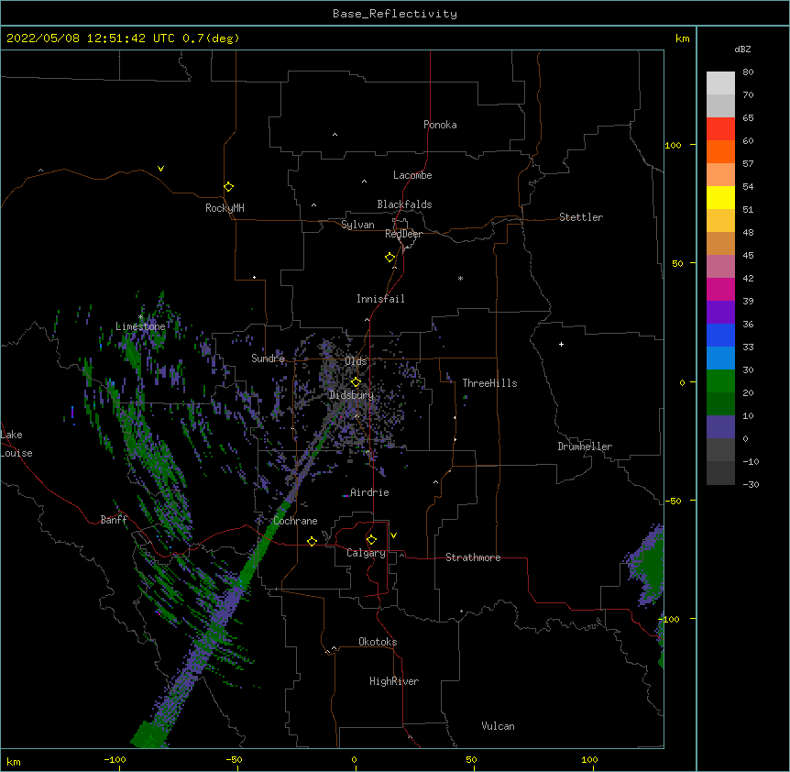The width and height of the screenshot is (790, 772).
Task: Click the 0 tick on bottom axis
Action: tap(354, 759)
